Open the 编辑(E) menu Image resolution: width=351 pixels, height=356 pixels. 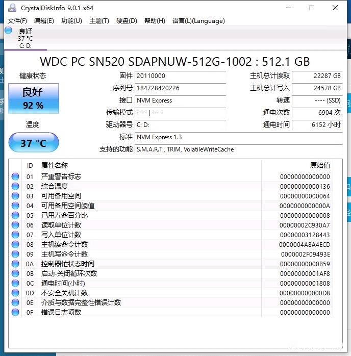[x=44, y=21]
